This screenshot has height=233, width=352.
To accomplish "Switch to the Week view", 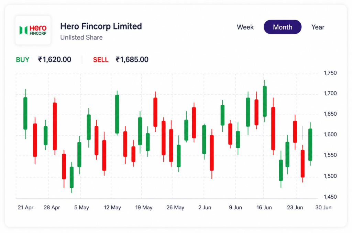I will click(245, 27).
